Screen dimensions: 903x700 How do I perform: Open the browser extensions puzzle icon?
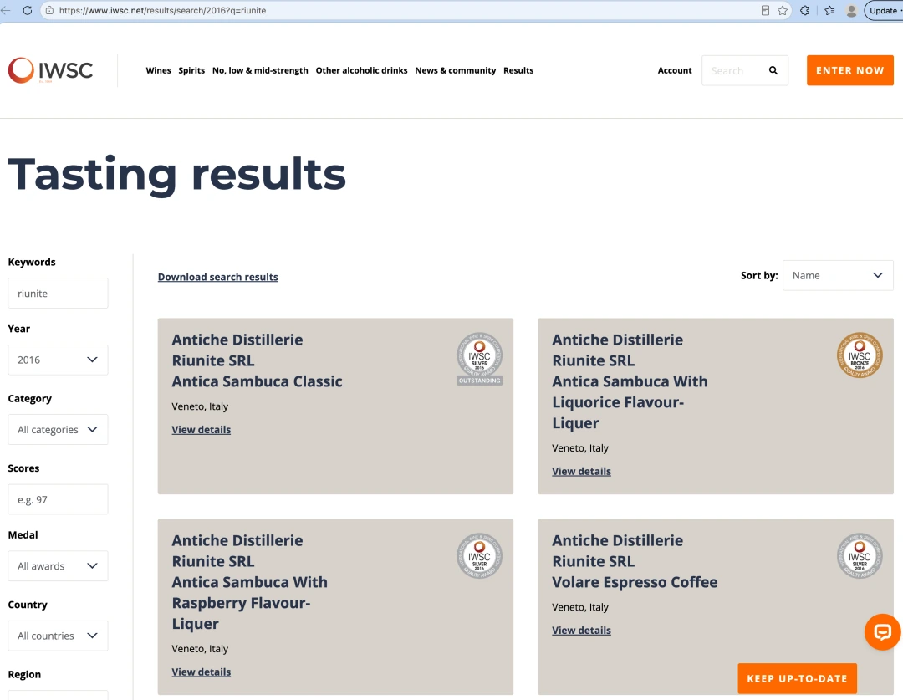tap(805, 10)
